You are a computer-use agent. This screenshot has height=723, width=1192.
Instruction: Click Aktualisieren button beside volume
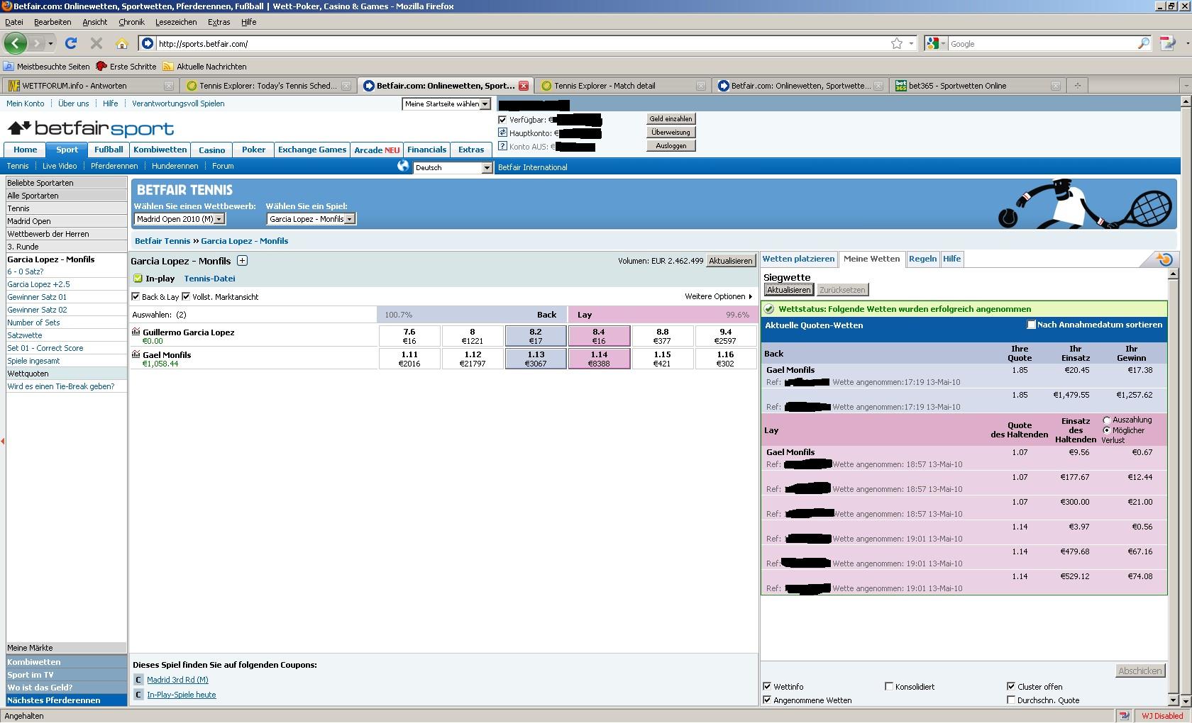tap(731, 261)
